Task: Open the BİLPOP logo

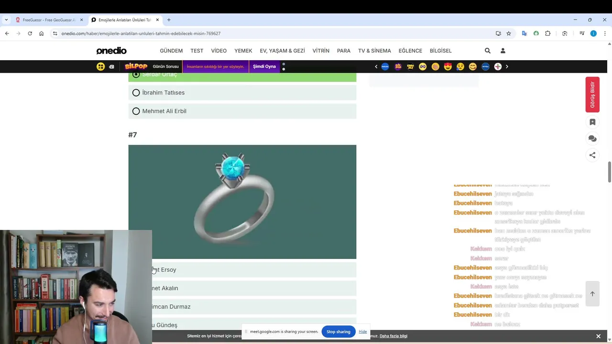Action: 136,66
